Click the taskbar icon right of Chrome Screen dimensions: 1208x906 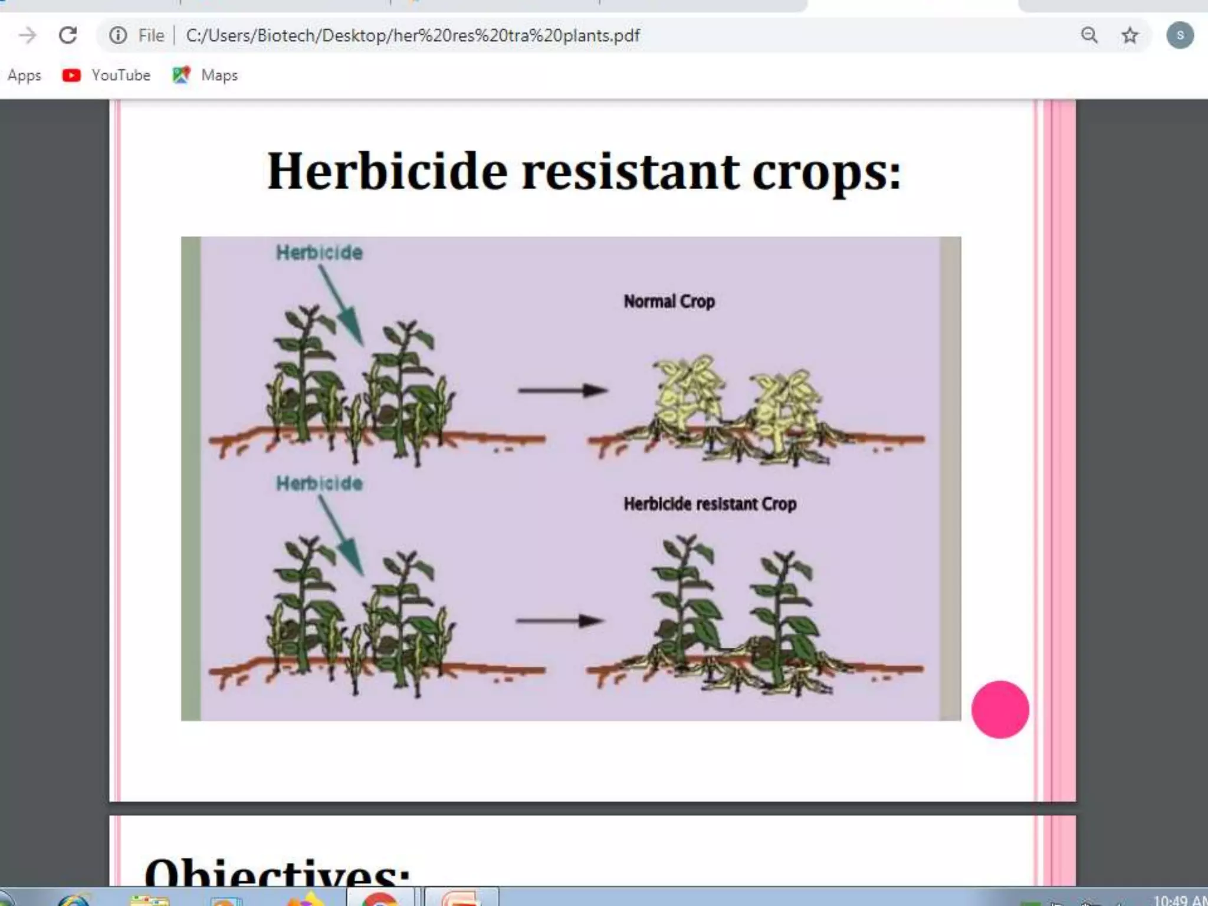coord(461,900)
